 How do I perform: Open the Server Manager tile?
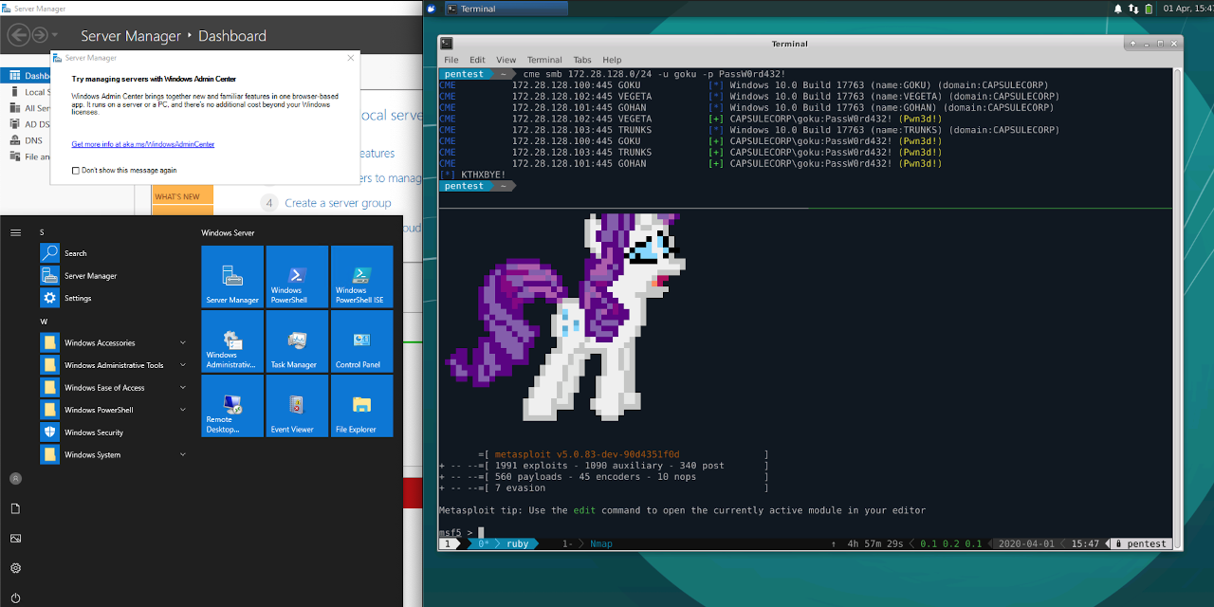[232, 276]
